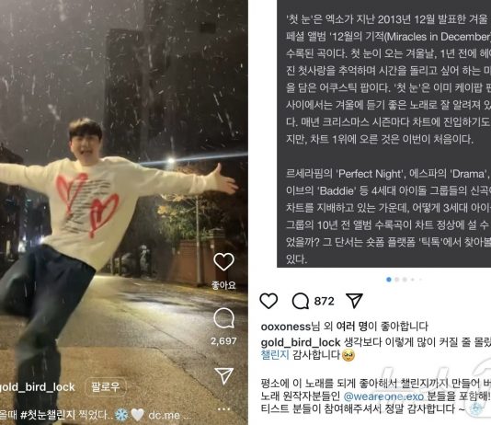Select the first blue carousel indicator dot
Image resolution: width=491 pixels, height=425 pixels.
tap(389, 280)
